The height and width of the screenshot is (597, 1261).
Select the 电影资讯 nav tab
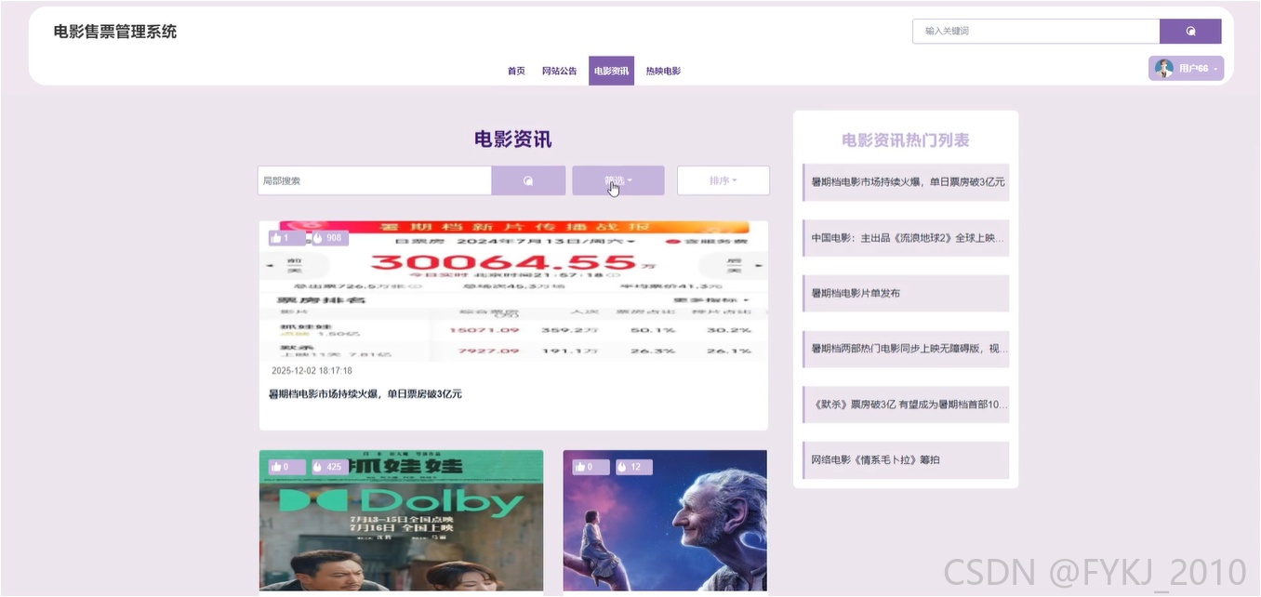click(x=611, y=71)
